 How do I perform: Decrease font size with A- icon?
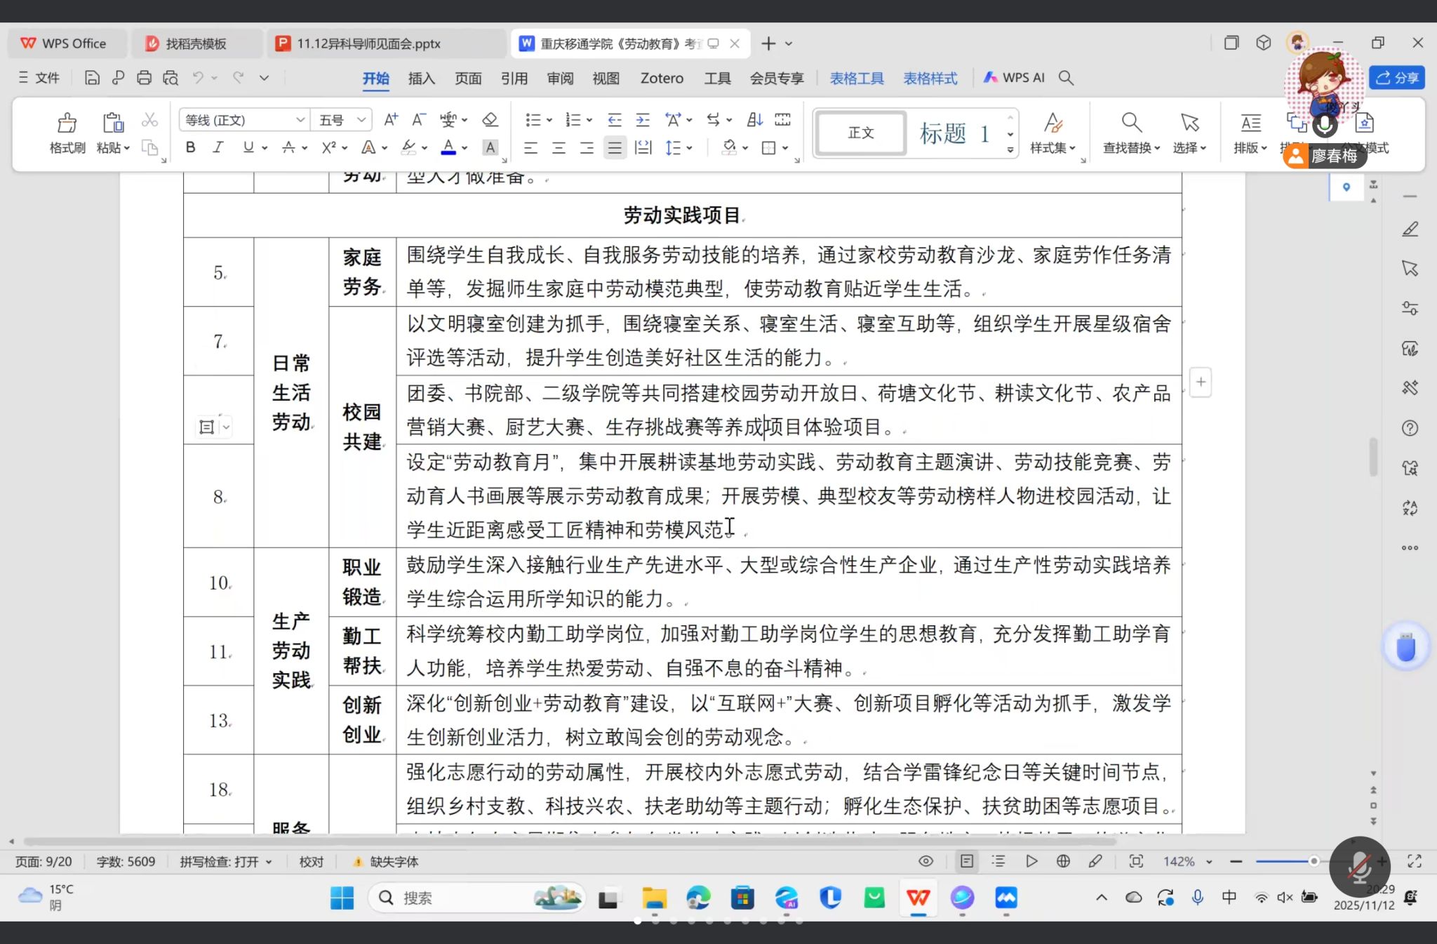[419, 120]
